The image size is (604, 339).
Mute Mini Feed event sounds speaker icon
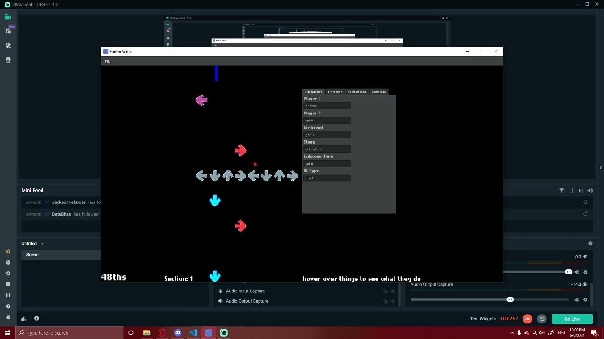(x=590, y=191)
